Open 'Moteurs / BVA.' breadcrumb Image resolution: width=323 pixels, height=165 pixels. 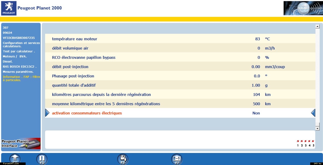15,56
